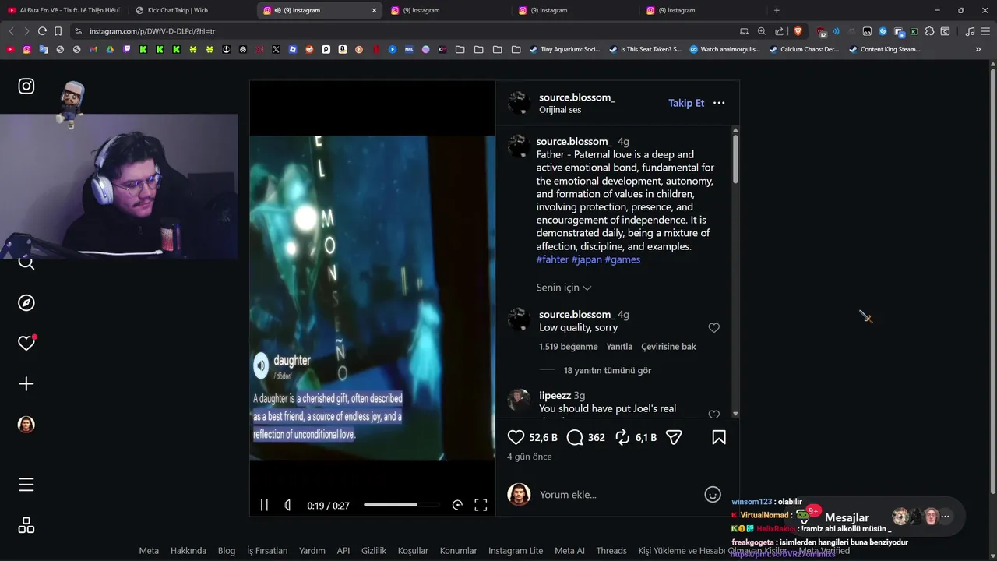Screen dimensions: 997x561
Task: Follow with Takip Et button
Action: coord(686,103)
